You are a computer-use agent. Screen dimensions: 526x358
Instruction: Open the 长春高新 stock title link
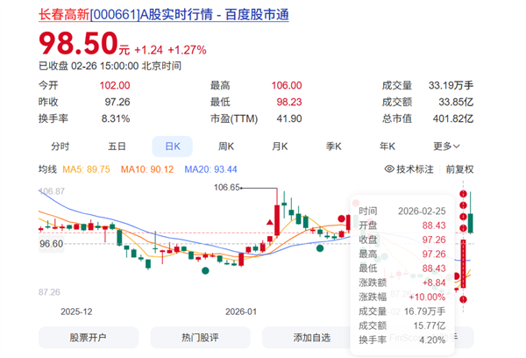164,15
